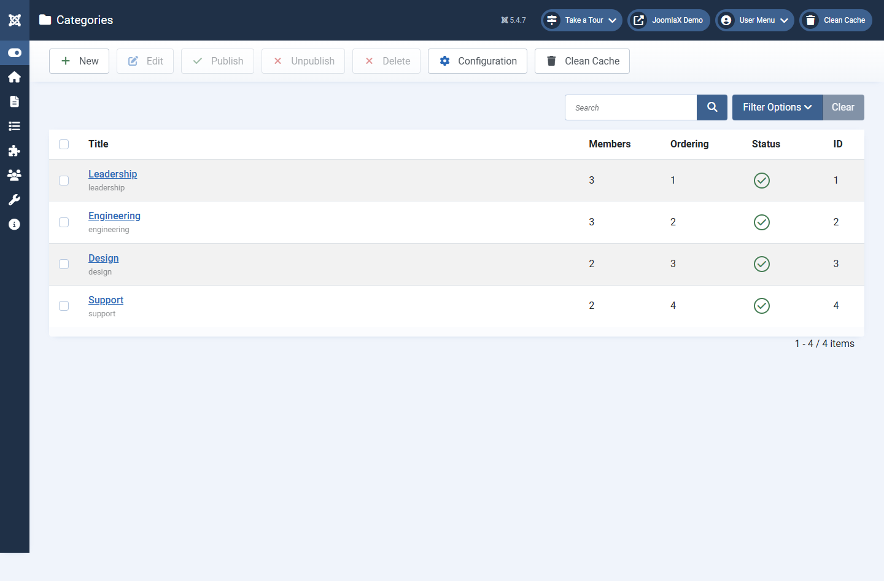Toggle published status of Support
Screen dimensions: 884x581
[762, 306]
